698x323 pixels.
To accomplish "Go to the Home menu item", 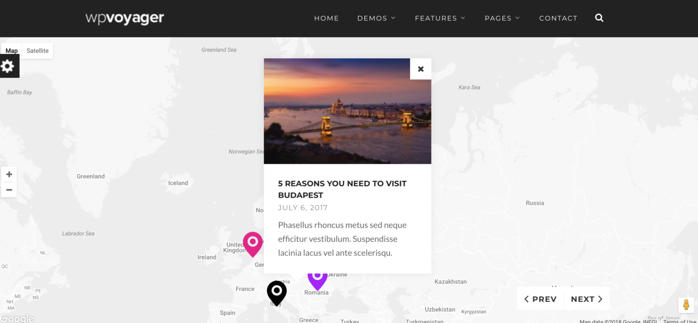I will pos(326,18).
